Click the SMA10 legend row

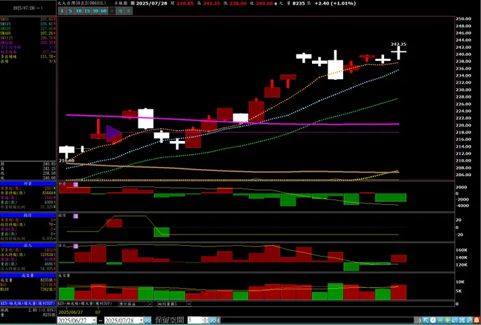(x=28, y=24)
